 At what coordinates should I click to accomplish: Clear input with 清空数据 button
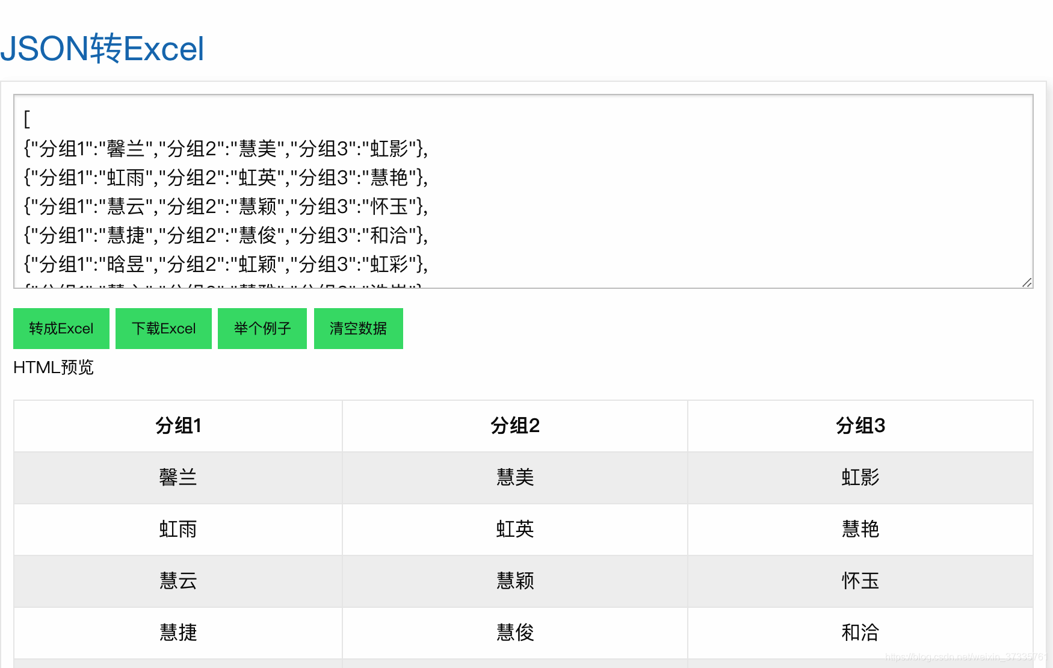tap(359, 329)
